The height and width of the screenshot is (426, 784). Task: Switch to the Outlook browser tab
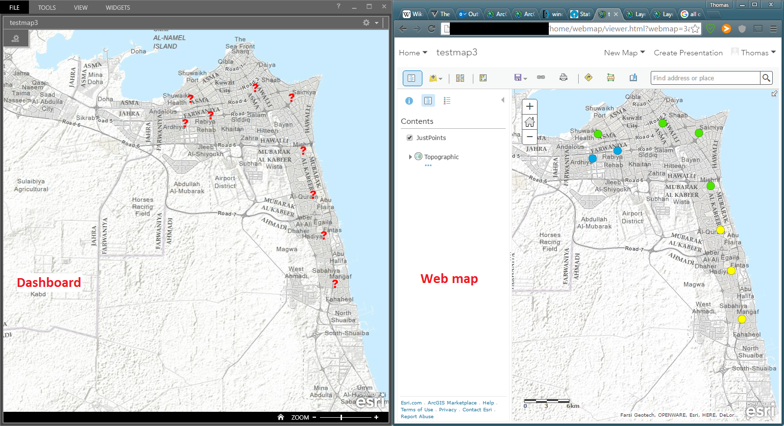[x=469, y=14]
